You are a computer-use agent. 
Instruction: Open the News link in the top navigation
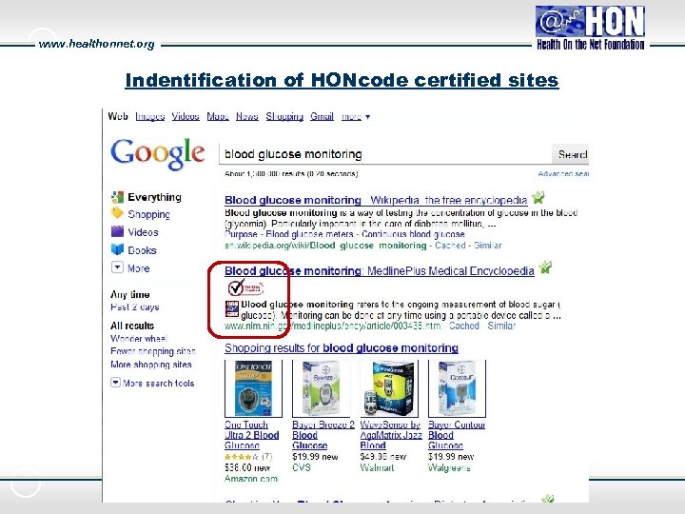[246, 116]
